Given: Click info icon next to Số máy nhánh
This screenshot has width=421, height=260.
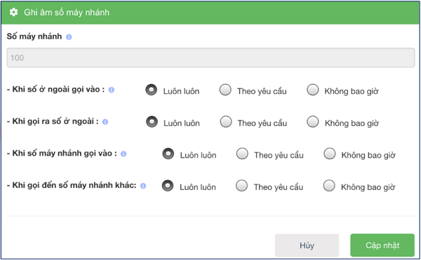Looking at the screenshot, I should [x=69, y=37].
